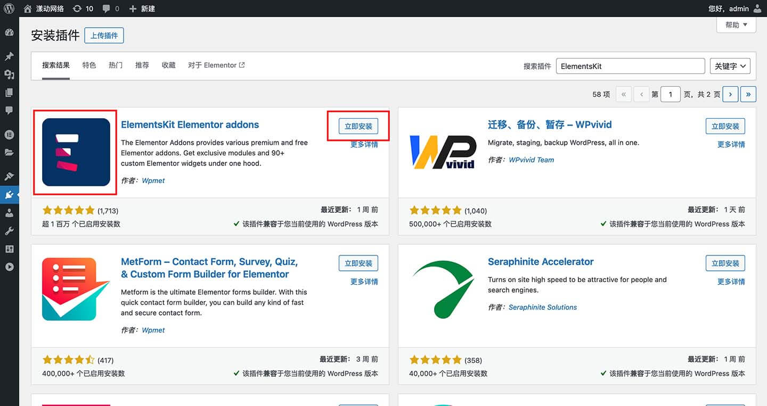The height and width of the screenshot is (406, 767).
Task: Open Posts pin icon in sidebar
Action: [x=9, y=56]
